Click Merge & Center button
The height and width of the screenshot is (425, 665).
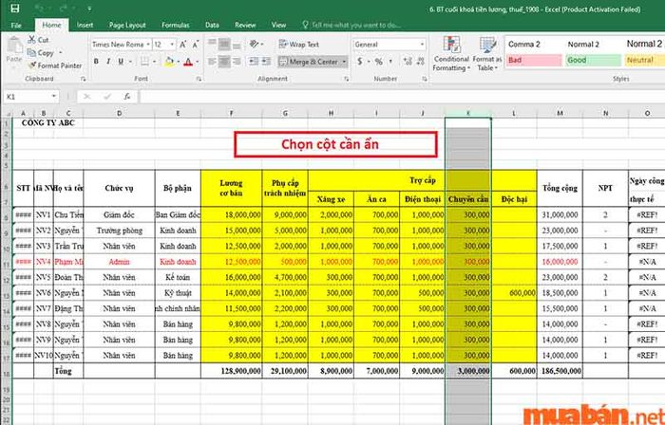click(x=309, y=62)
